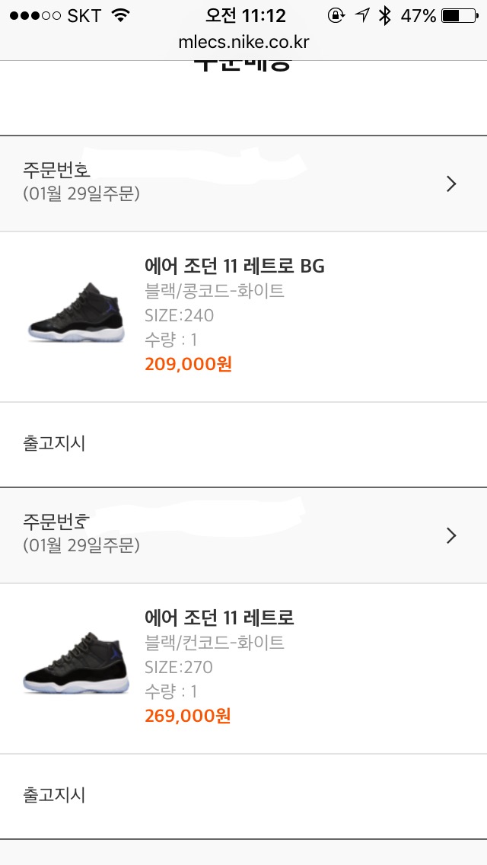Open second 주문번호 order header row

(228, 535)
